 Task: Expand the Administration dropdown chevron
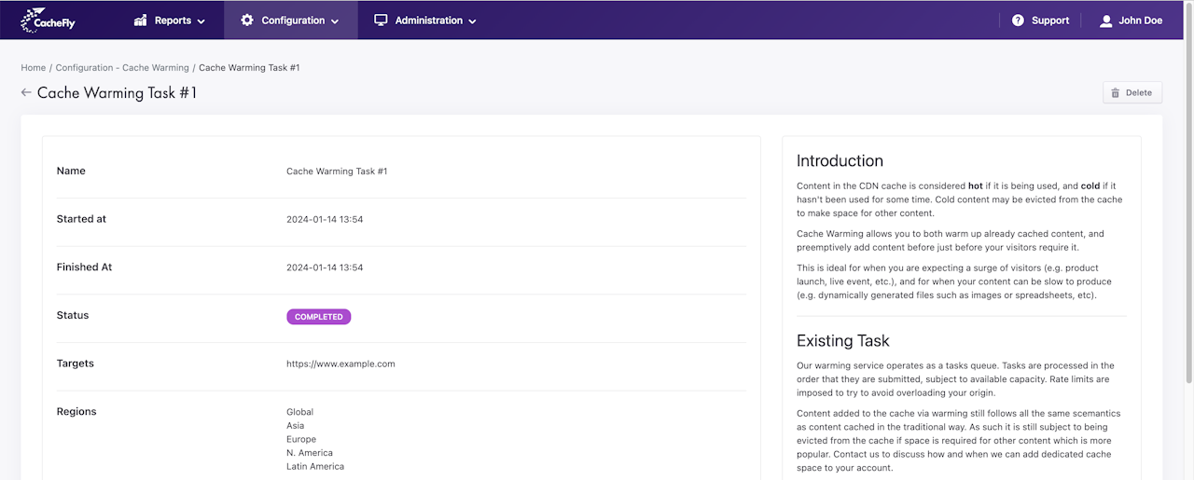(472, 21)
